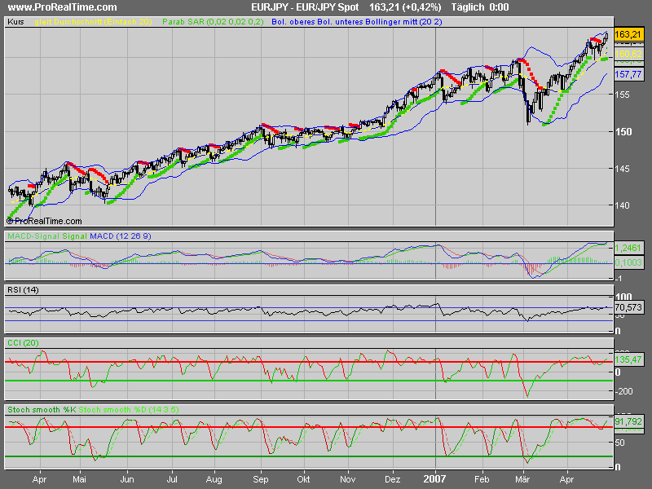Click the 91,792 stochastic value box

click(628, 421)
